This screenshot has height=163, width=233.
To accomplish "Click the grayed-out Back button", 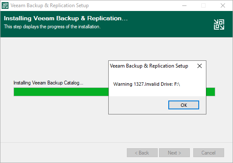I will (142, 152).
